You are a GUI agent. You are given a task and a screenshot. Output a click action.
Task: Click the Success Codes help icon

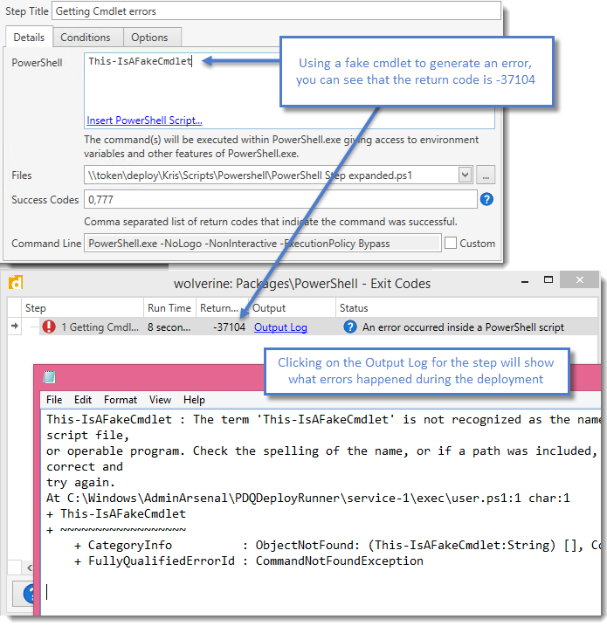coord(487,199)
